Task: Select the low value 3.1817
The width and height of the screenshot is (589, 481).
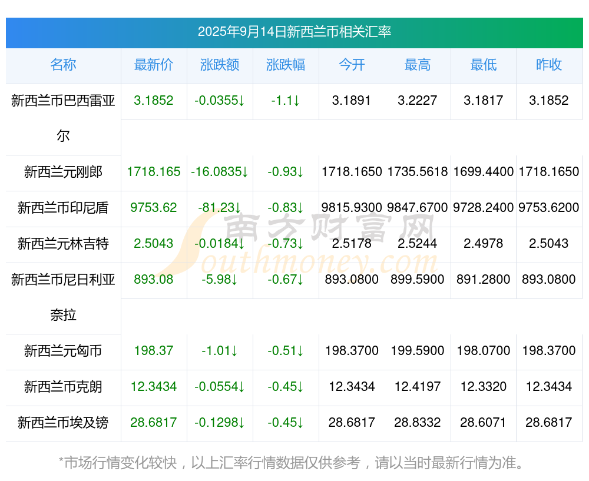Action: pos(484,100)
